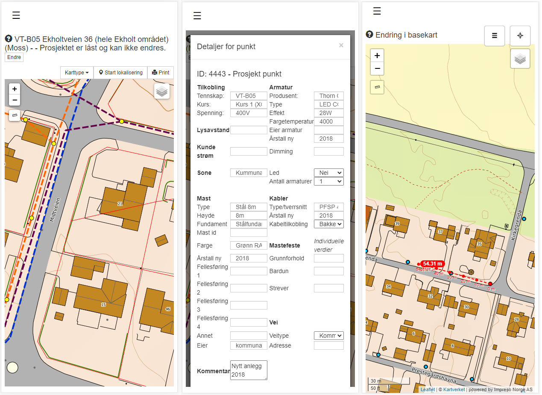The width and height of the screenshot is (542, 395).
Task: Open the hamburger menu in the left panel
Action: tap(16, 15)
